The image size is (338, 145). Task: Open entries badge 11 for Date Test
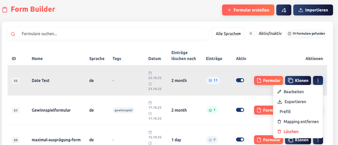[x=213, y=80]
